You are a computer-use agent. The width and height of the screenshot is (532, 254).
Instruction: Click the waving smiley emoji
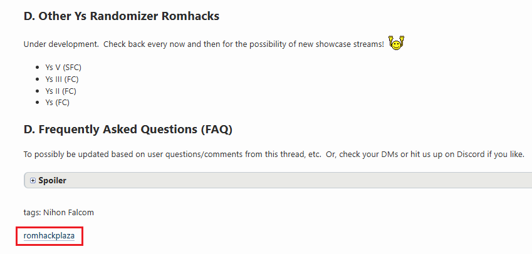396,44
